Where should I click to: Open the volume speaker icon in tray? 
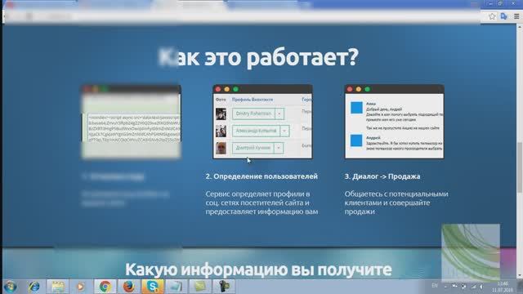481,287
